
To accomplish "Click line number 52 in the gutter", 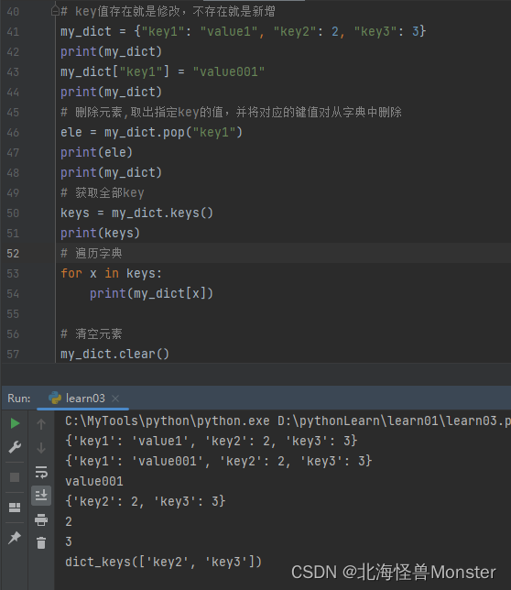I will pyautogui.click(x=13, y=253).
